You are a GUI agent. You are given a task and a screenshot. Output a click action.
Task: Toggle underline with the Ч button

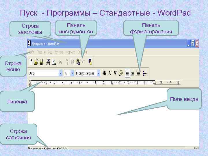115,73
